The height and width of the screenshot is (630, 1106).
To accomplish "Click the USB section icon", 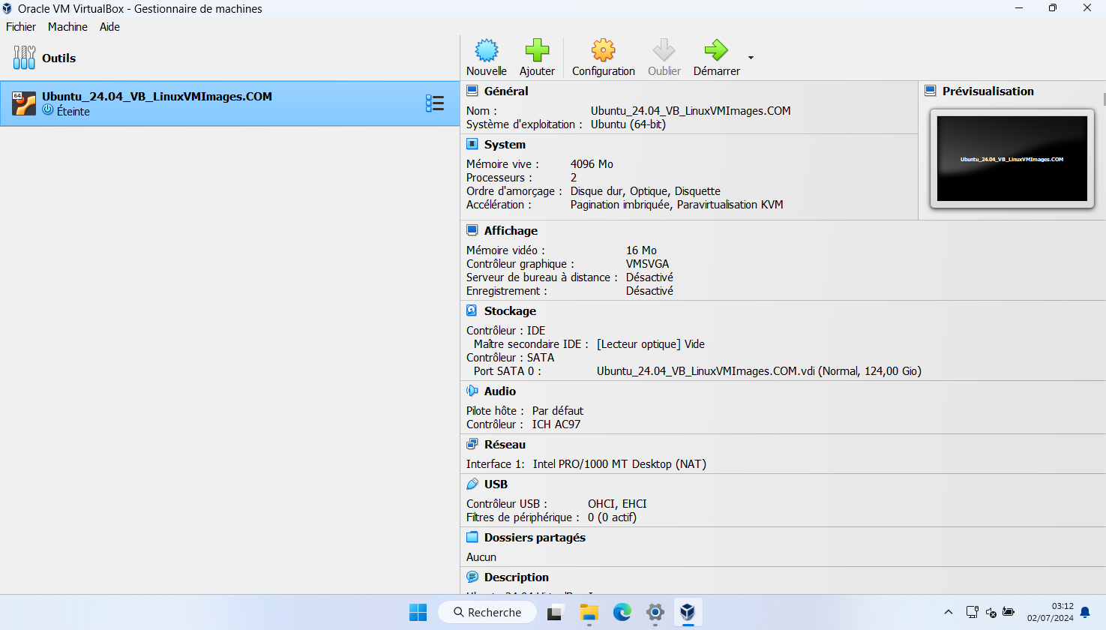I will [472, 484].
